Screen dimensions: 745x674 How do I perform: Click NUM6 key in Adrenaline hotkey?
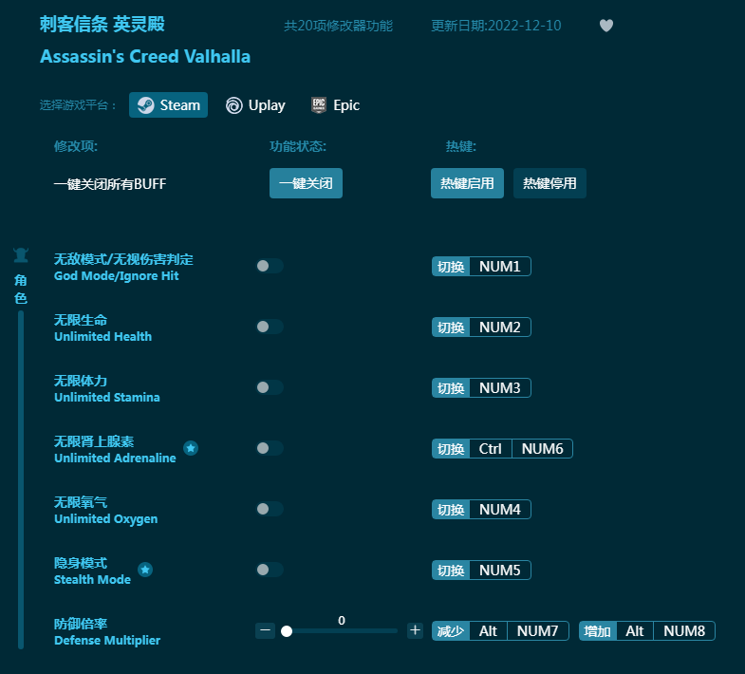542,449
